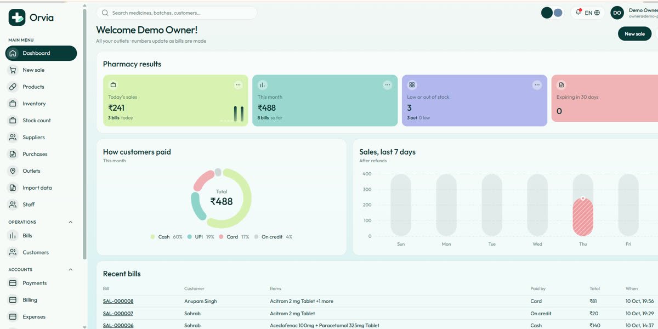Viewport: 658px width, 329px height.
Task: Open options menu on Today's sales card
Action: point(238,85)
